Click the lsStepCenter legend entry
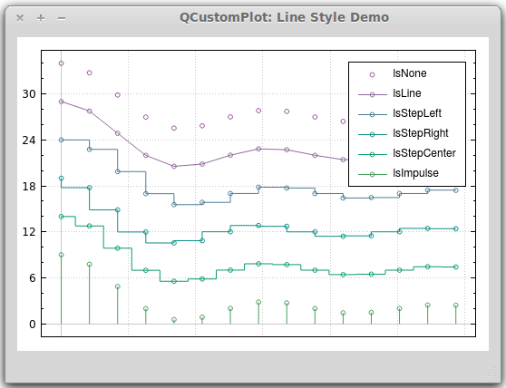Viewport: 506px width, 388px height. [x=406, y=153]
